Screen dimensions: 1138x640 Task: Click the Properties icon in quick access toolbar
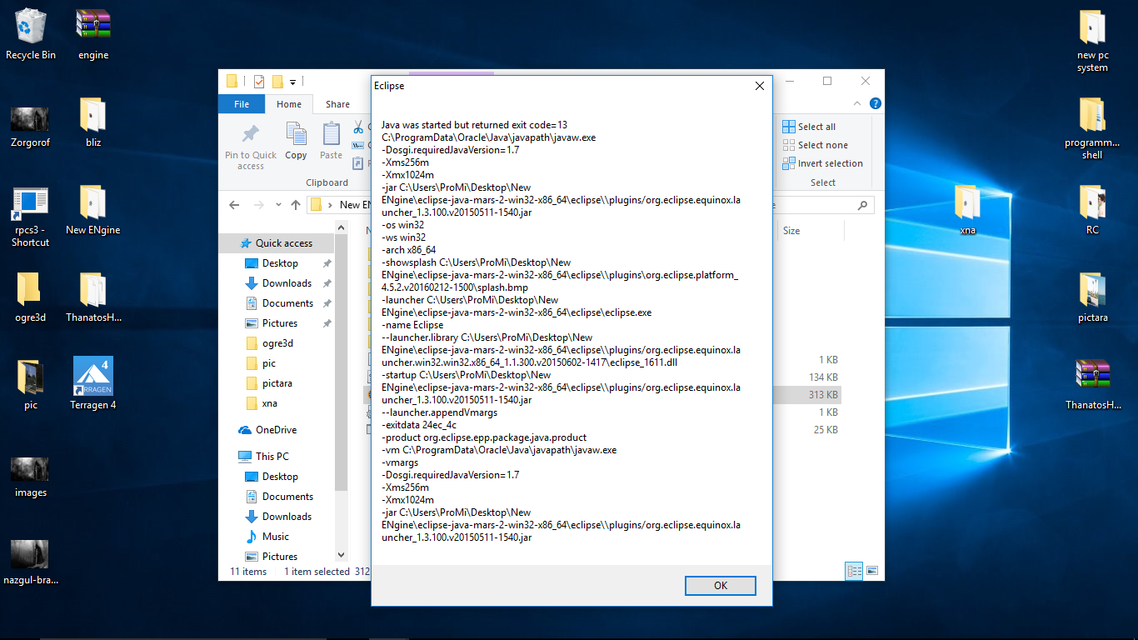[x=258, y=82]
